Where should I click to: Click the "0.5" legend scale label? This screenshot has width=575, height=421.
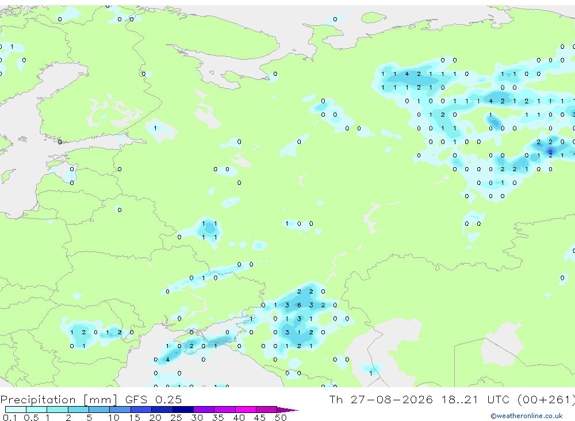click(x=31, y=418)
